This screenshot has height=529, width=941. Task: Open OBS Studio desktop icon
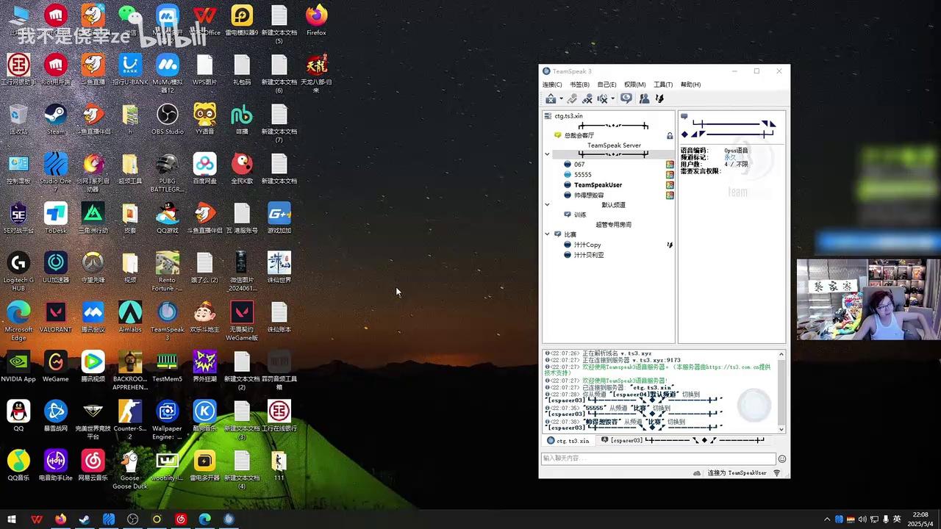[x=167, y=115]
